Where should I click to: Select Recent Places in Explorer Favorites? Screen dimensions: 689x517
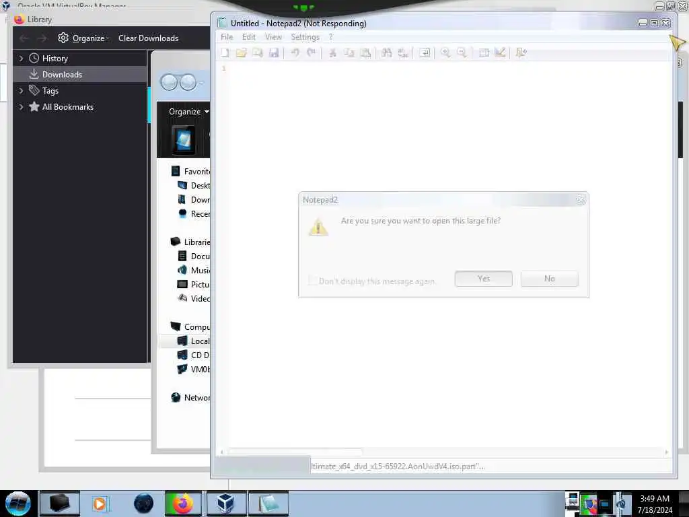tap(193, 213)
